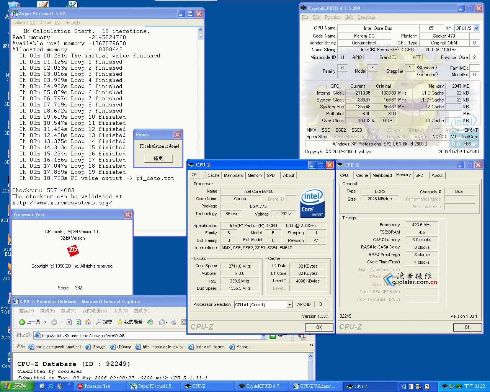
Task: Open the Function menu in CrystalCPUID
Action: [x=333, y=17]
